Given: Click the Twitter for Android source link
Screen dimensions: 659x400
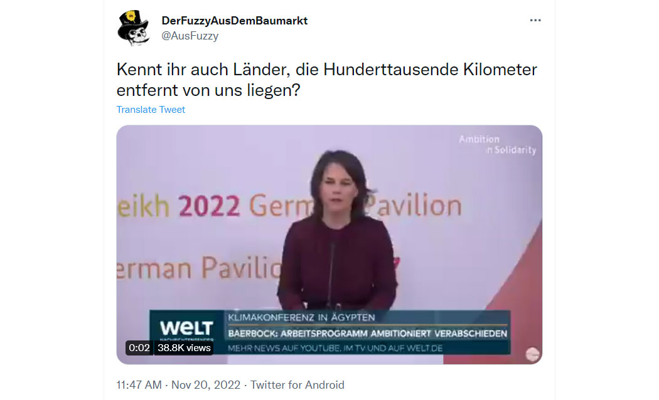Looking at the screenshot, I should (x=297, y=385).
